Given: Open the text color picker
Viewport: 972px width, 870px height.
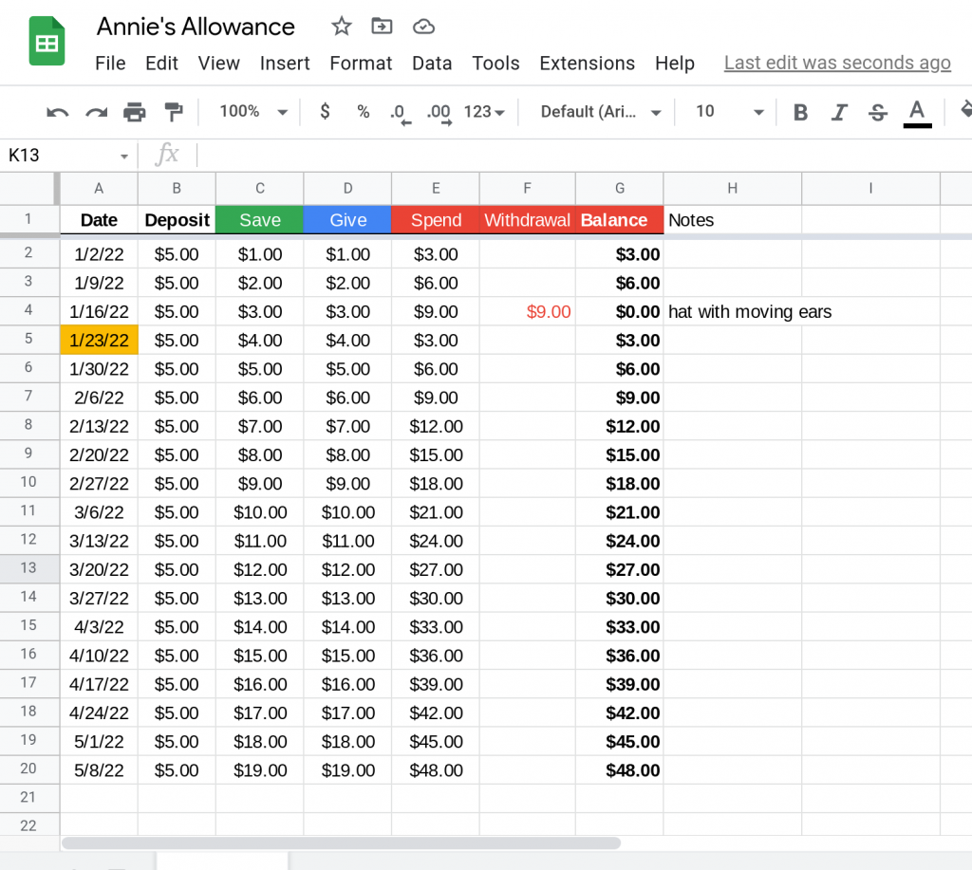Looking at the screenshot, I should pyautogui.click(x=917, y=114).
